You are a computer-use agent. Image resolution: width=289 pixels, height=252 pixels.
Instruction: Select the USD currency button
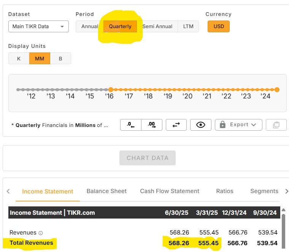coord(219,27)
